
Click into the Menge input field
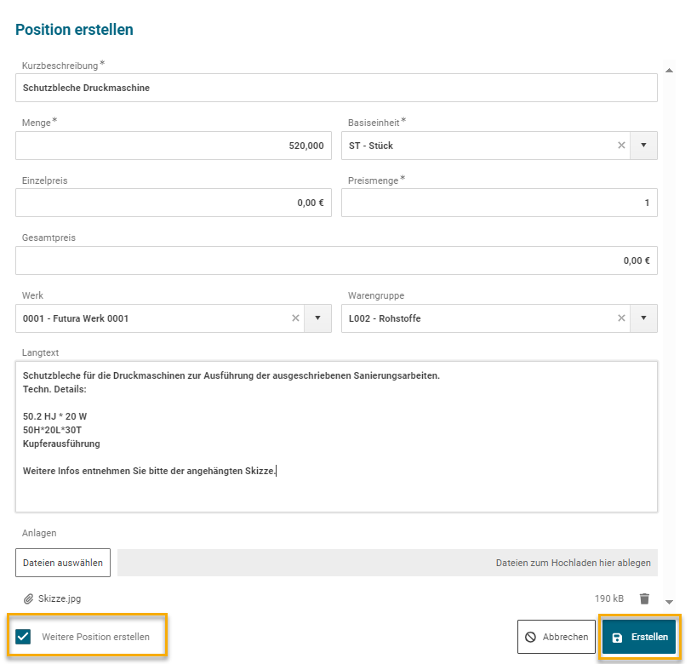(173, 146)
